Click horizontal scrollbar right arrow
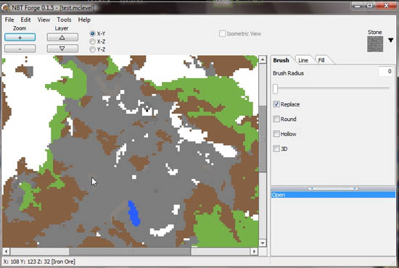 (x=254, y=251)
